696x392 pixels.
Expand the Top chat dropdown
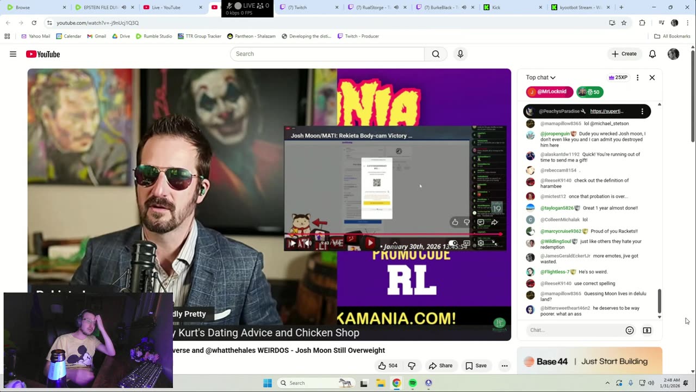pos(540,77)
